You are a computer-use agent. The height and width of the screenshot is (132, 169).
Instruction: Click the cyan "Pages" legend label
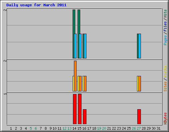[165, 40]
